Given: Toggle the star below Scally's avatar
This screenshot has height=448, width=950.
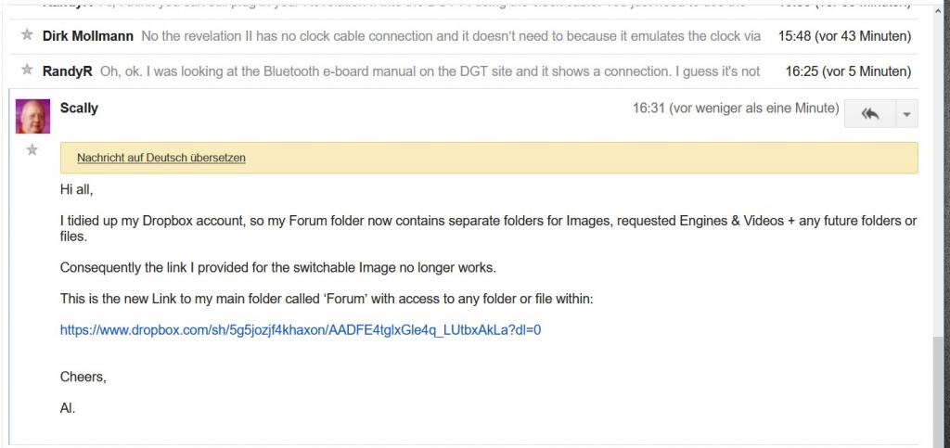Looking at the screenshot, I should [x=32, y=149].
